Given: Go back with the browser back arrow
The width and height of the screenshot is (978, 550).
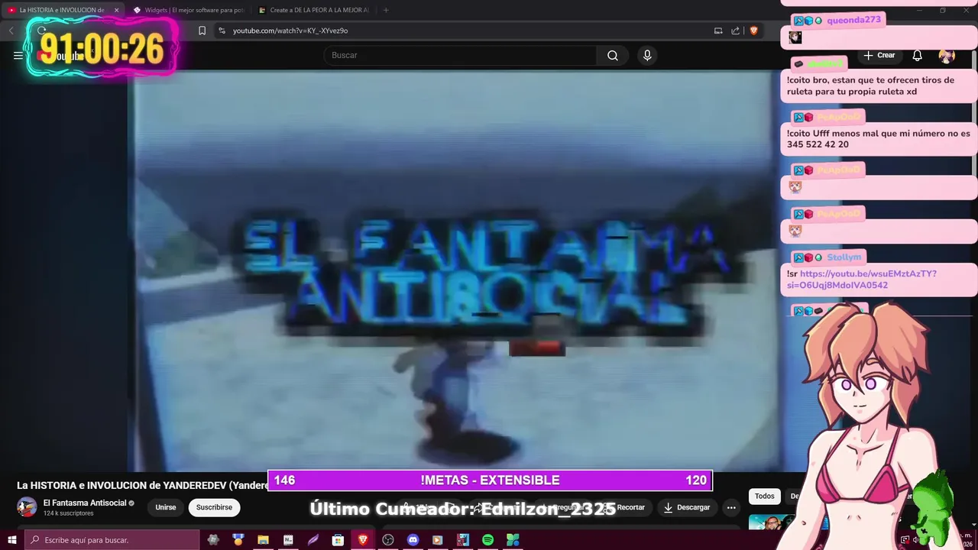Looking at the screenshot, I should (11, 31).
